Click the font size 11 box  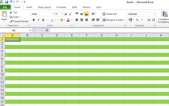tap(58, 14)
